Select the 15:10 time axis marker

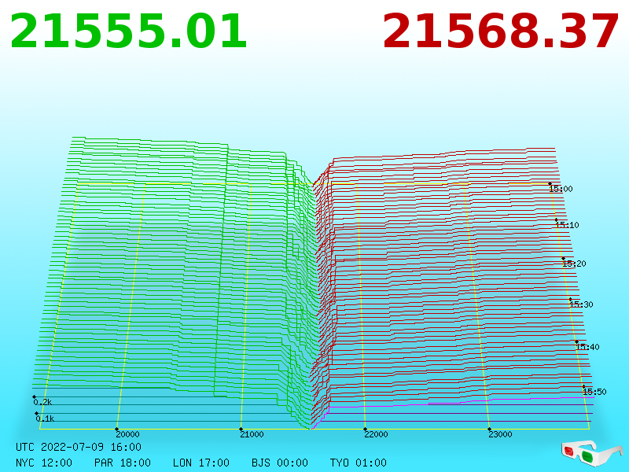coord(567,225)
